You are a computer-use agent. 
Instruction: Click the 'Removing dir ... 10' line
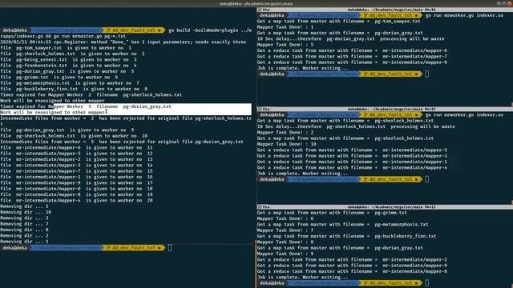click(x=26, y=212)
